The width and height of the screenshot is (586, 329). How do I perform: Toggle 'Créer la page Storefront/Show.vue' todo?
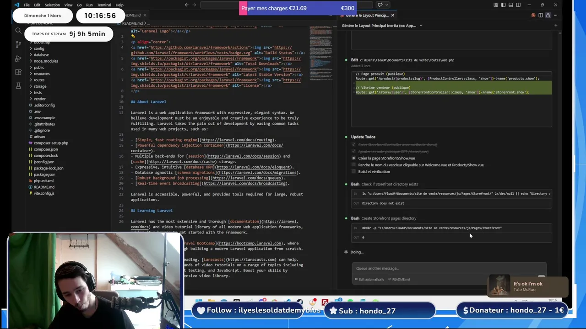(353, 158)
